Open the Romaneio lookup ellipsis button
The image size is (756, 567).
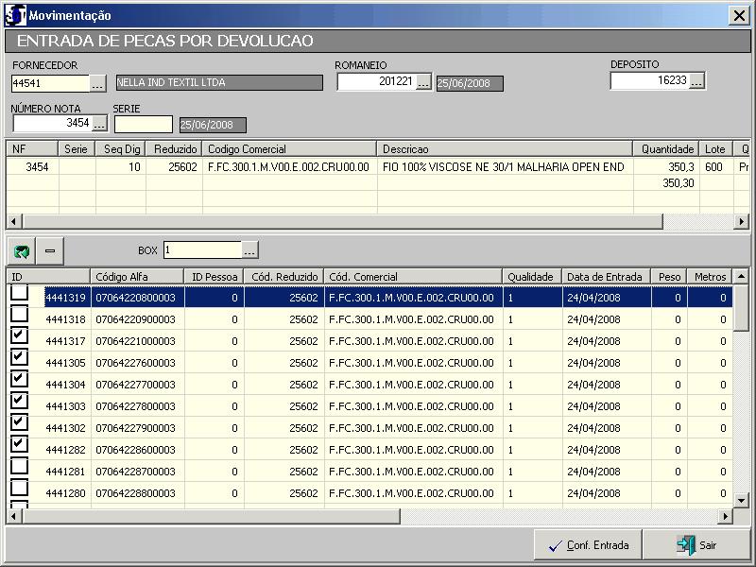(x=423, y=82)
